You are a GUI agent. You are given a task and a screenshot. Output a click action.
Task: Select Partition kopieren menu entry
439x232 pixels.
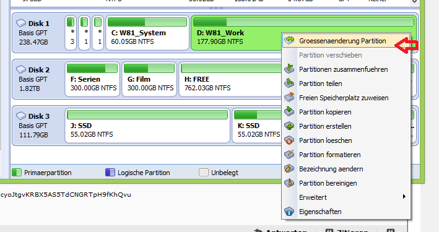click(x=346, y=112)
